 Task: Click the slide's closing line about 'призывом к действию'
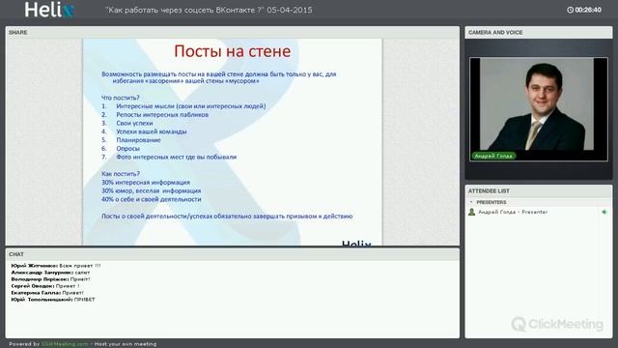[x=227, y=217]
